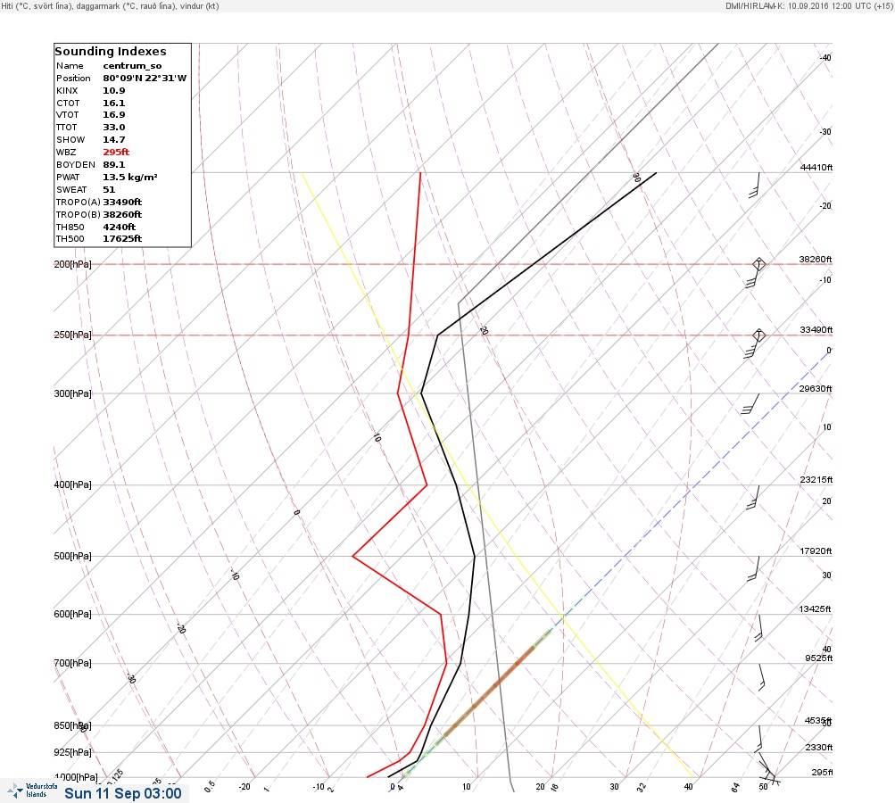Click the name value centrum_so

132,66
